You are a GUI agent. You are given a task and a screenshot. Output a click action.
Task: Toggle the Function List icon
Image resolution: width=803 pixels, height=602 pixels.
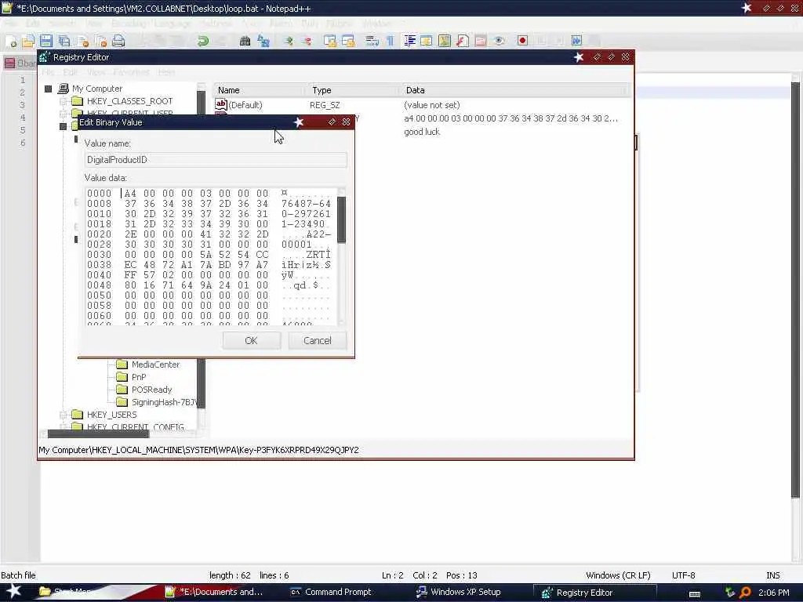point(463,41)
